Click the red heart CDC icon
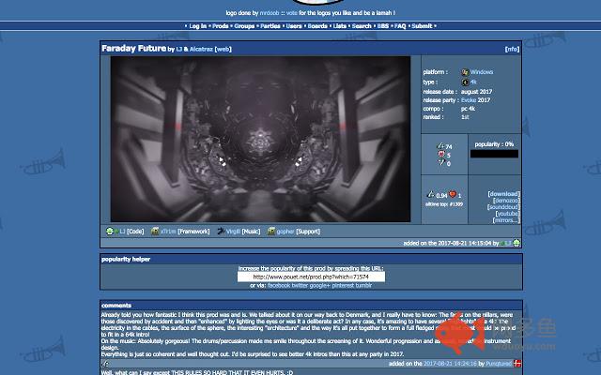Screen dimensions: 601x375 (453, 195)
